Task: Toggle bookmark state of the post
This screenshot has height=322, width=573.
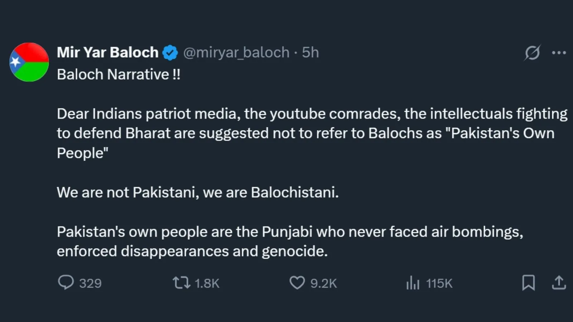Action: pos(529,283)
